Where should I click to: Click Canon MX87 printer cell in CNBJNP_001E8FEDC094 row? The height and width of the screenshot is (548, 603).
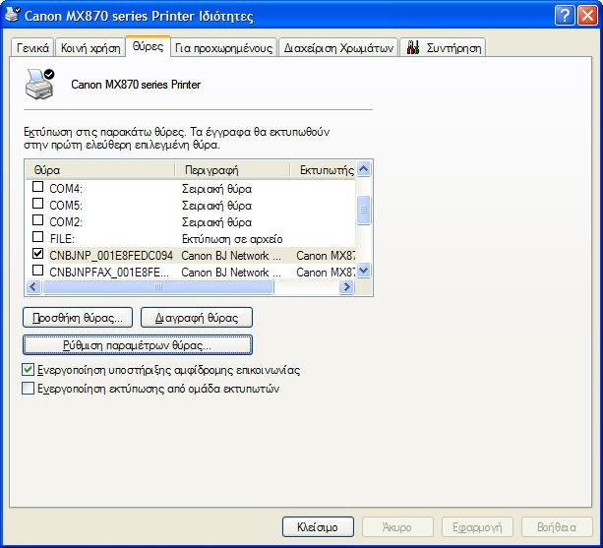(x=326, y=256)
